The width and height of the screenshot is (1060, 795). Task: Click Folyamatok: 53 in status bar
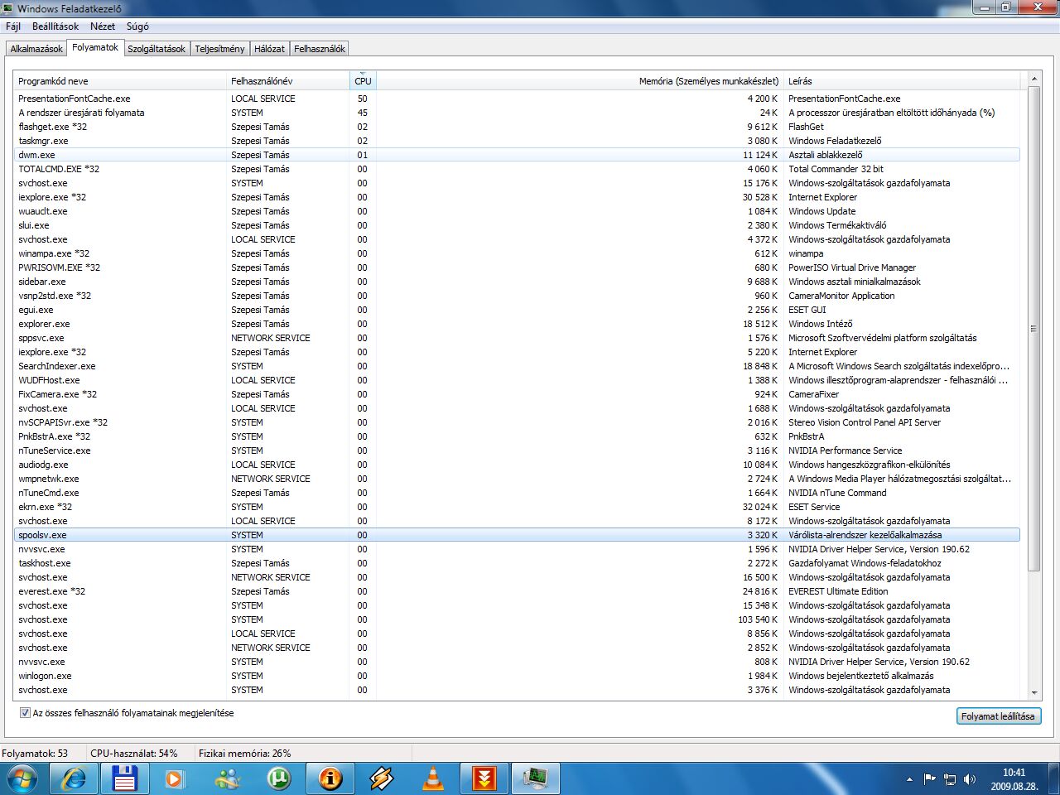coord(35,754)
